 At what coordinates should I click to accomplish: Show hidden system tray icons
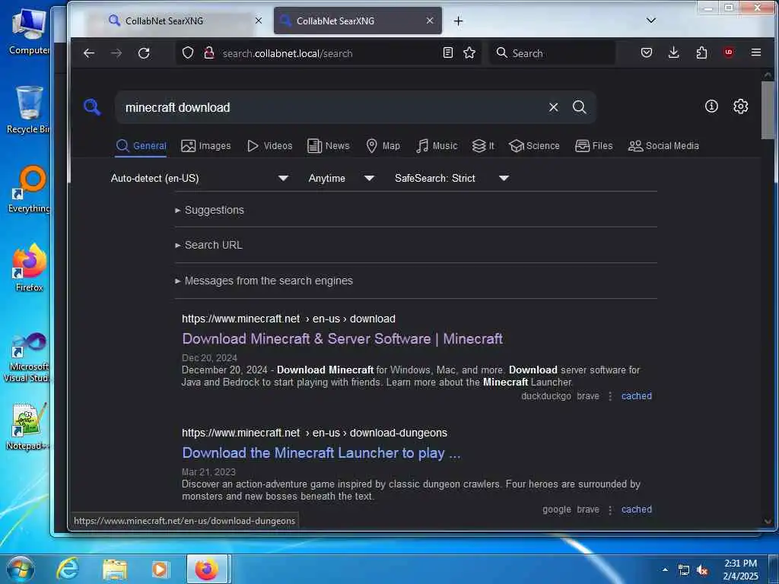(665, 570)
